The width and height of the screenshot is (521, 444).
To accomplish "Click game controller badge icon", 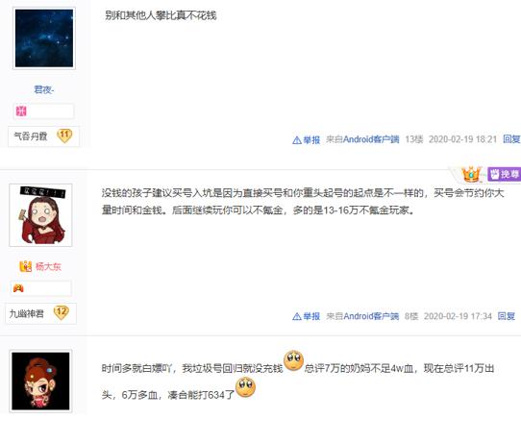I will click(18, 288).
